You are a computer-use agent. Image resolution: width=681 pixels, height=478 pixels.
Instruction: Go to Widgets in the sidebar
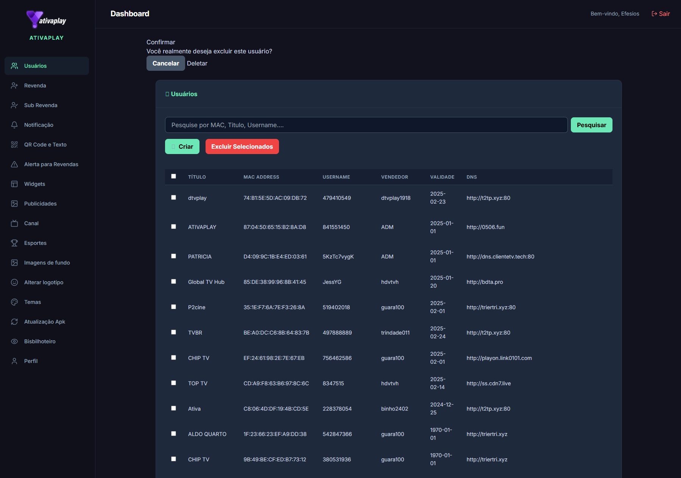click(34, 184)
